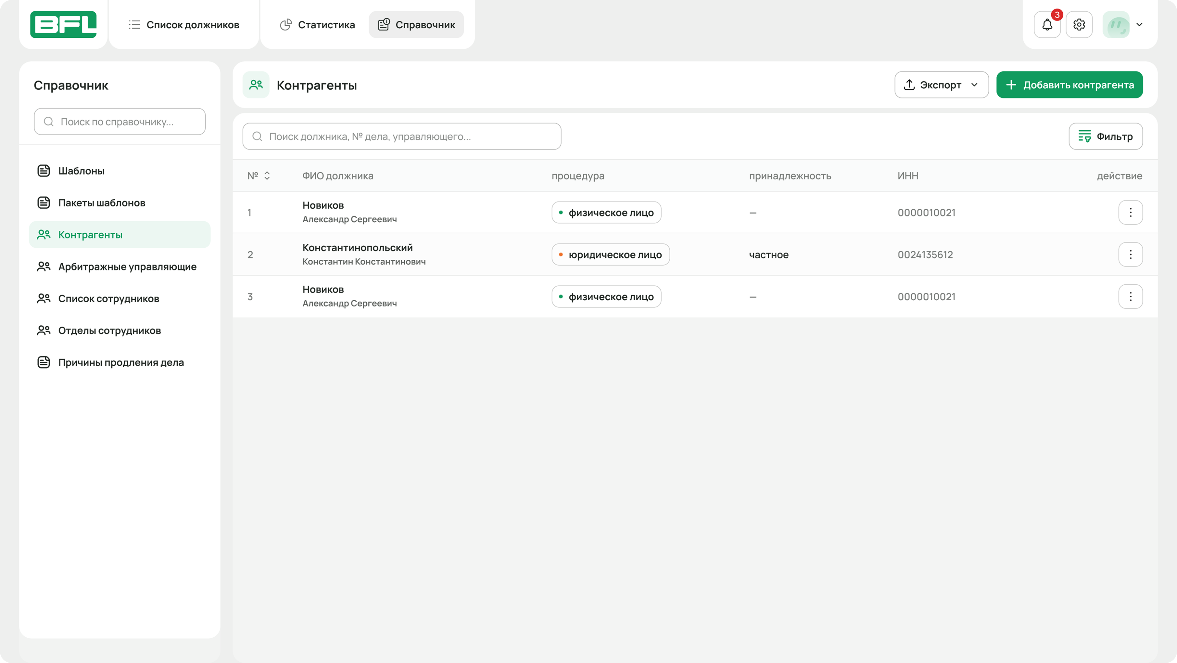Switch to Статистика tab
Viewport: 1177px width, 663px height.
[318, 25]
